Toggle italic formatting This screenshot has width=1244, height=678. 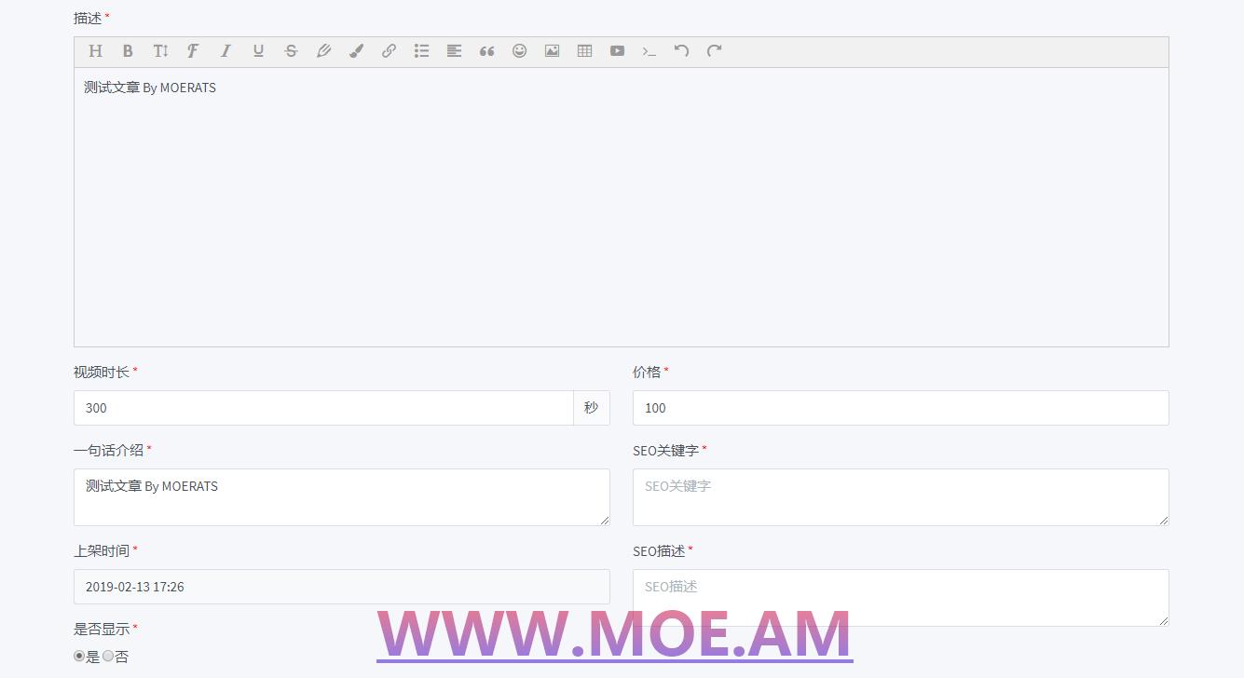click(226, 51)
